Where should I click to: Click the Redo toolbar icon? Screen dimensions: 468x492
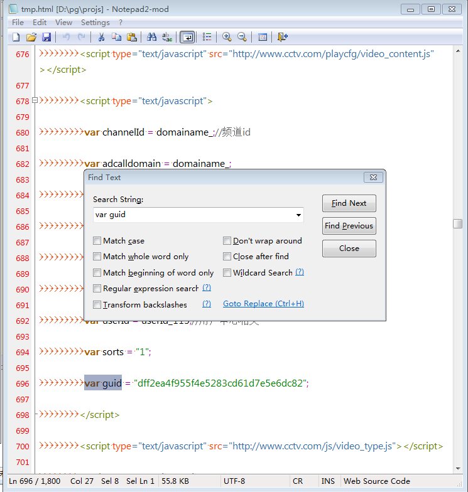coord(82,38)
